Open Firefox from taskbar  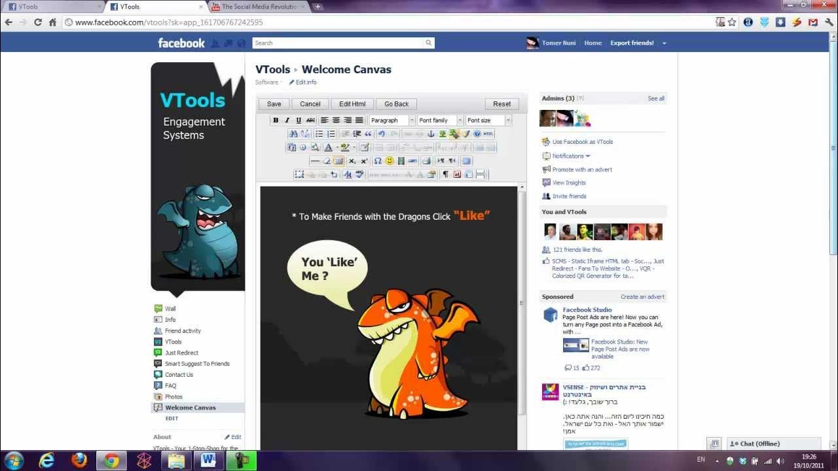(79, 461)
